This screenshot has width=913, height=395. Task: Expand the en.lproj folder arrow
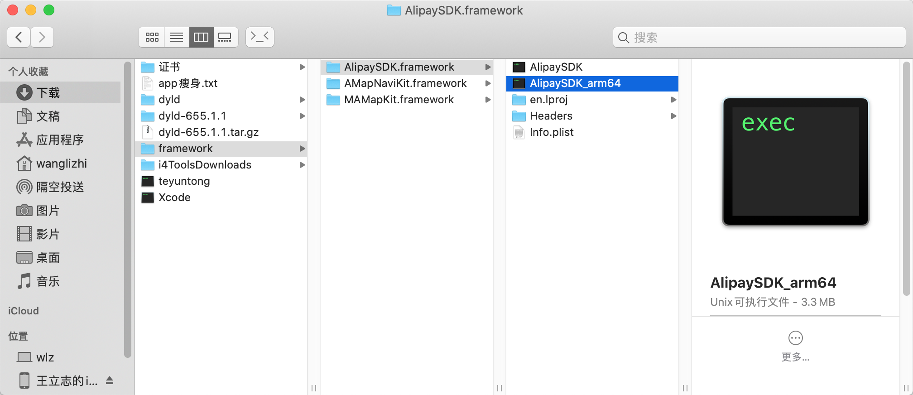click(x=673, y=100)
